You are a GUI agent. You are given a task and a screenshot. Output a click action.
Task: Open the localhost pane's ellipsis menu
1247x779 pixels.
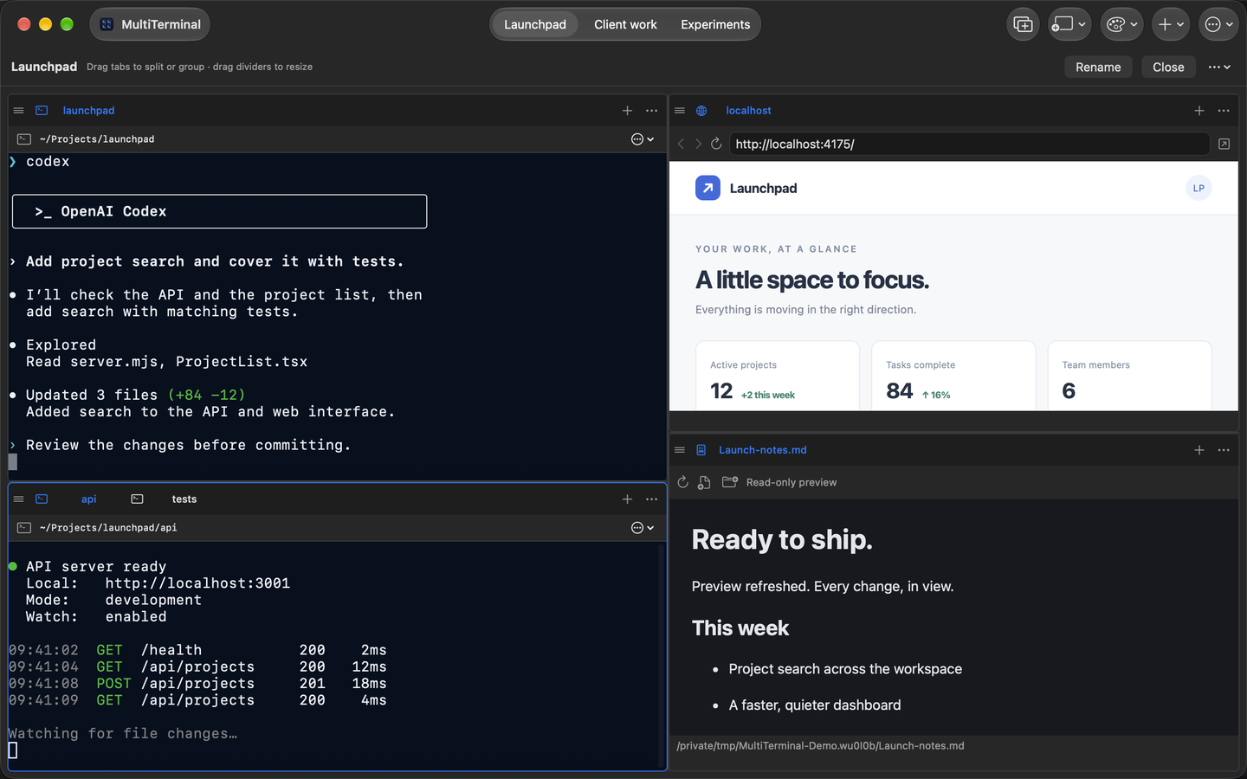tap(1224, 111)
